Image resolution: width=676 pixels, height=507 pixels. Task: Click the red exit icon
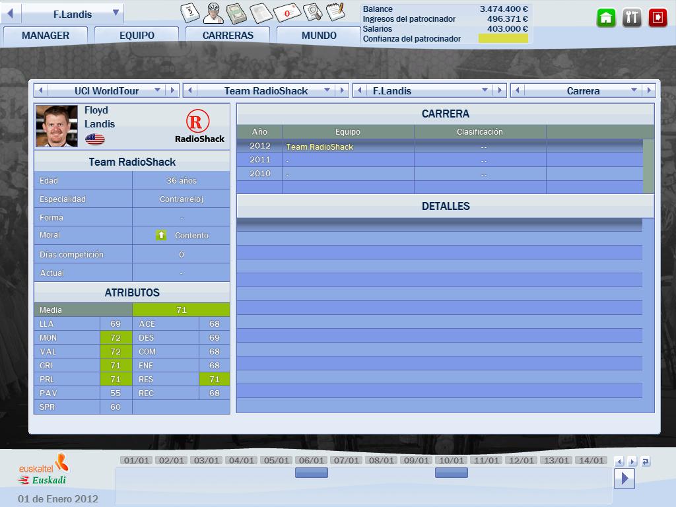[658, 18]
